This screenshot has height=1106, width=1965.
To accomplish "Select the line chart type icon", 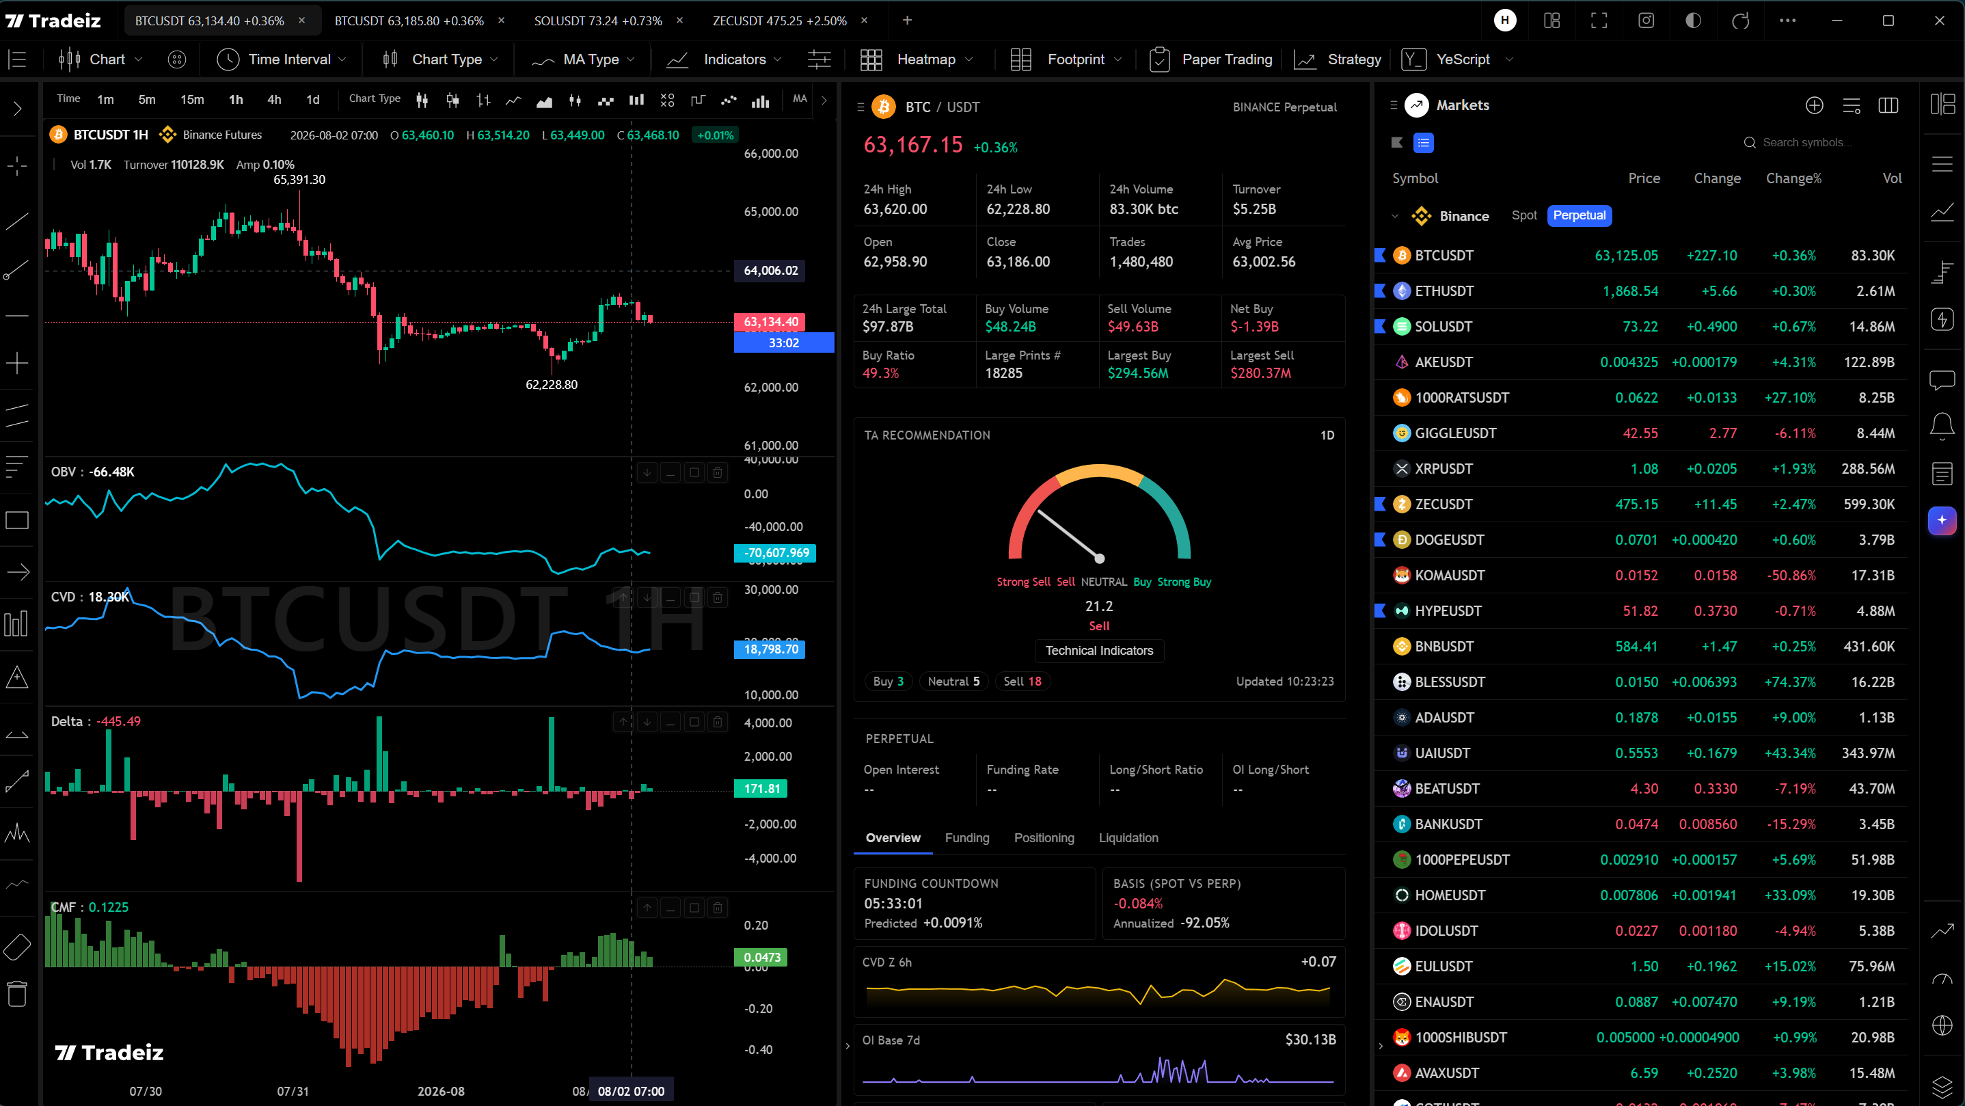I will [x=513, y=100].
